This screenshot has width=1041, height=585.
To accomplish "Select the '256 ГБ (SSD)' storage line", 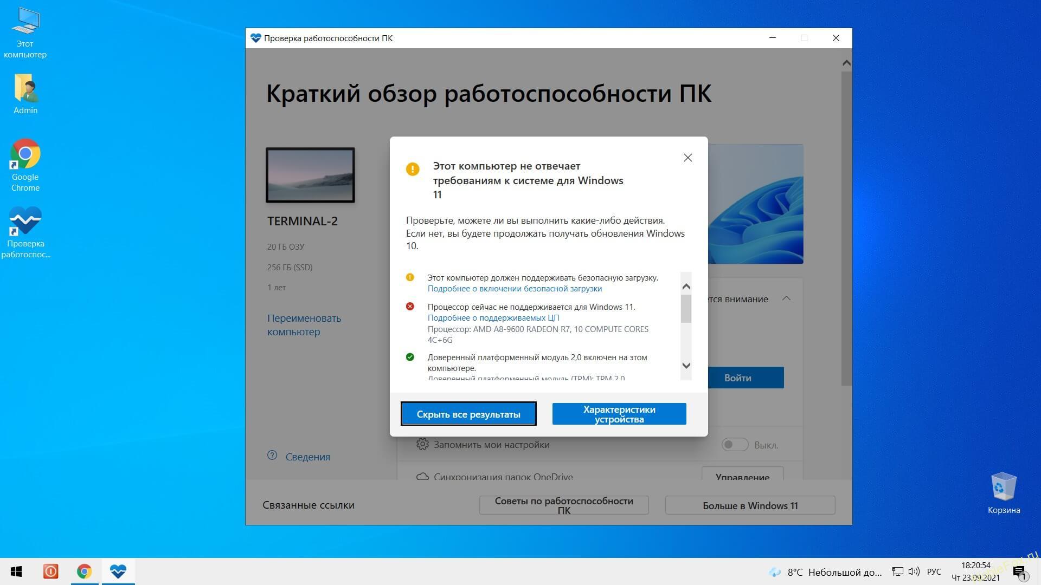I will (x=290, y=268).
